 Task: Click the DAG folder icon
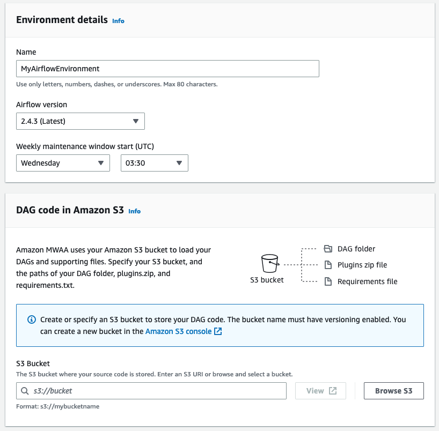tap(328, 249)
